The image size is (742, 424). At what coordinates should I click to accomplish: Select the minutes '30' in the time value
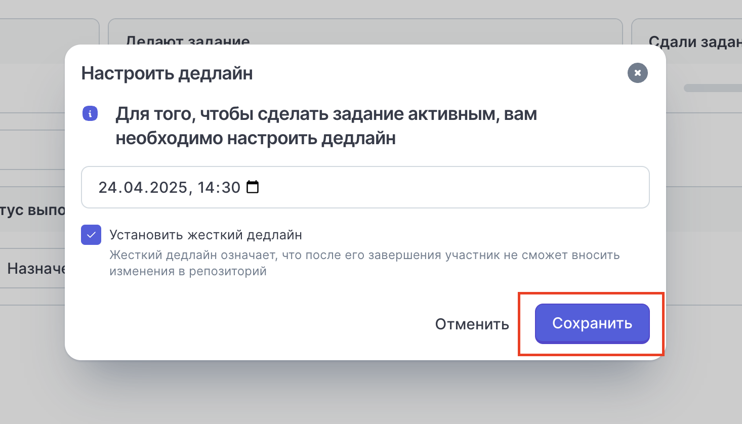click(231, 187)
